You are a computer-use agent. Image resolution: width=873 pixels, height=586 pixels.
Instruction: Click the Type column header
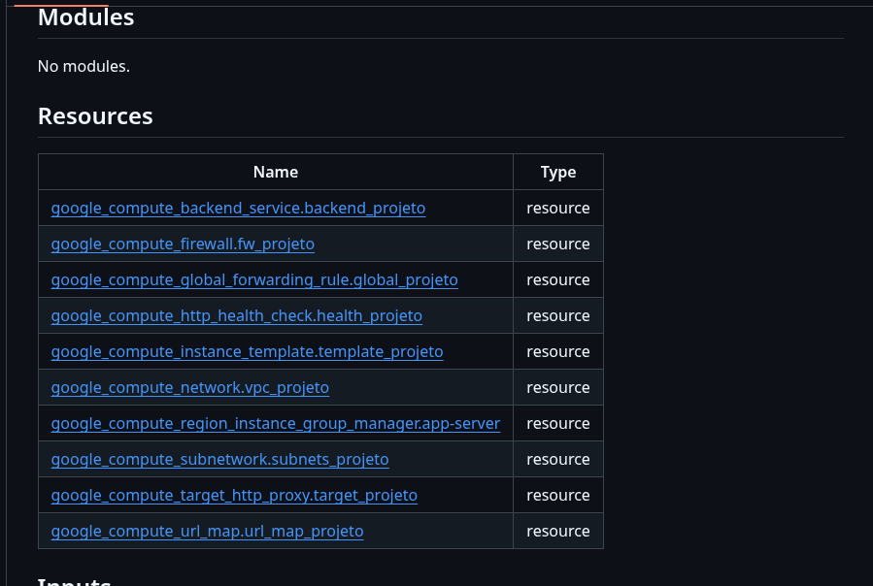click(558, 172)
